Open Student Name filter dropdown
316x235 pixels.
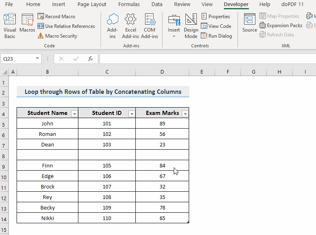74,114
